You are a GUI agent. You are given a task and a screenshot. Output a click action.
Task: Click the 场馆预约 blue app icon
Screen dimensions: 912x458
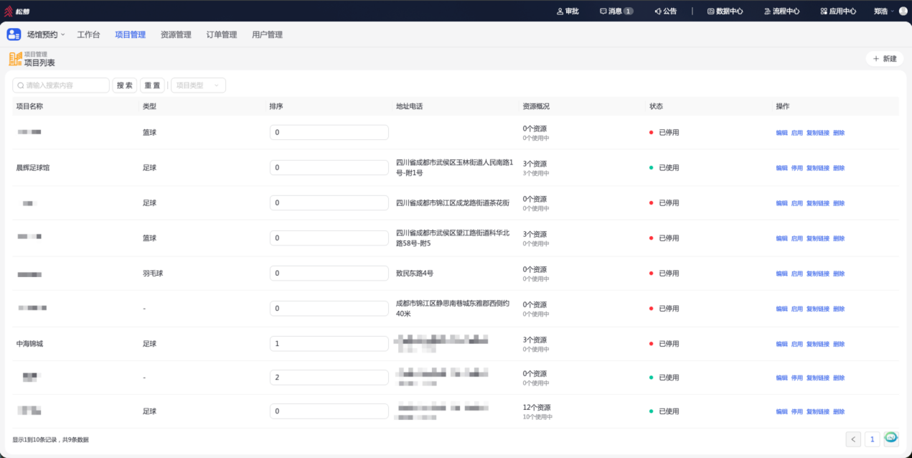(14, 34)
